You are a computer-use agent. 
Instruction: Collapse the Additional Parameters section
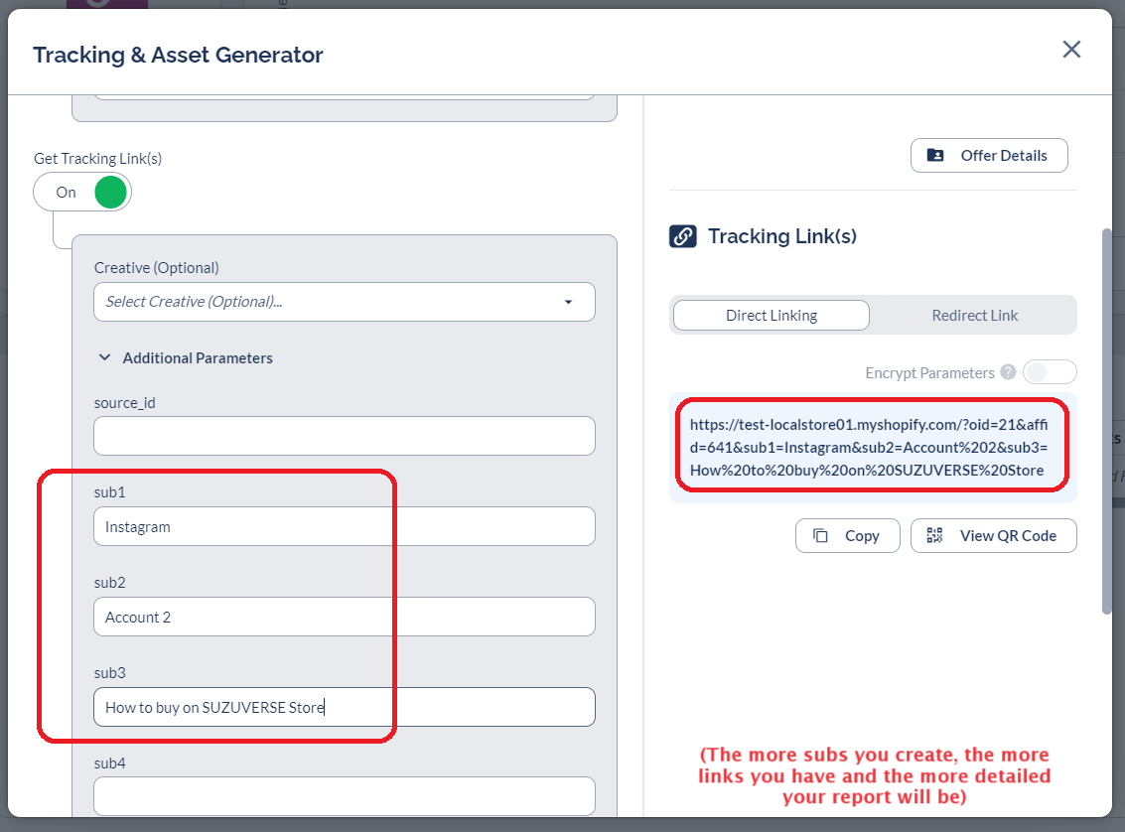tap(105, 357)
